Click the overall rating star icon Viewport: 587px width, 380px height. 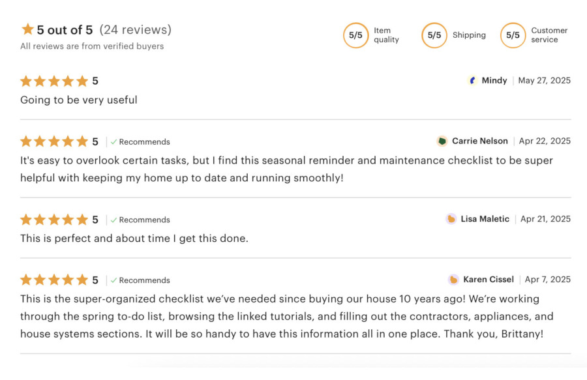27,29
